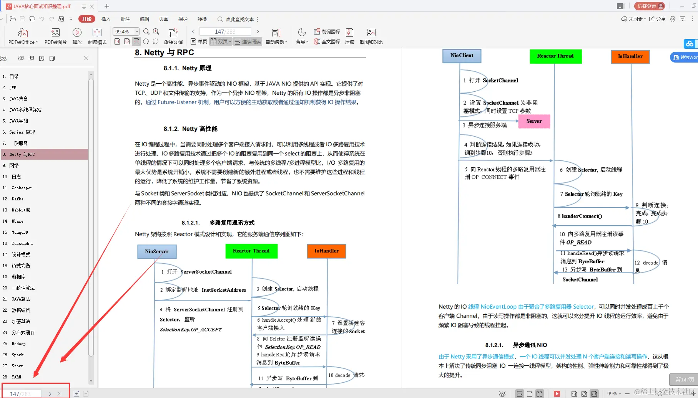
Task: Click the 访客登录 visitor login button
Action: point(649,6)
